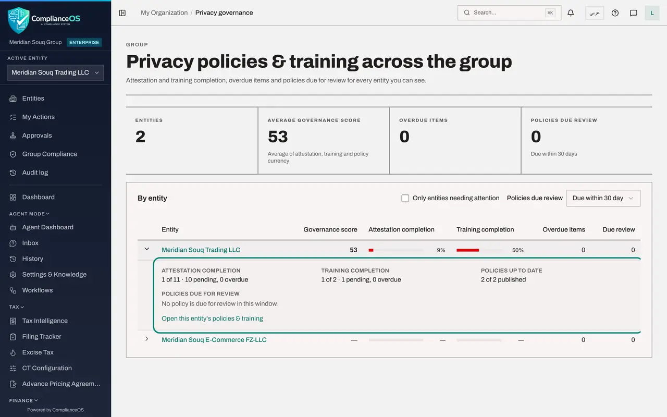Click the Group Compliance shield icon
667x417 pixels.
coord(13,154)
